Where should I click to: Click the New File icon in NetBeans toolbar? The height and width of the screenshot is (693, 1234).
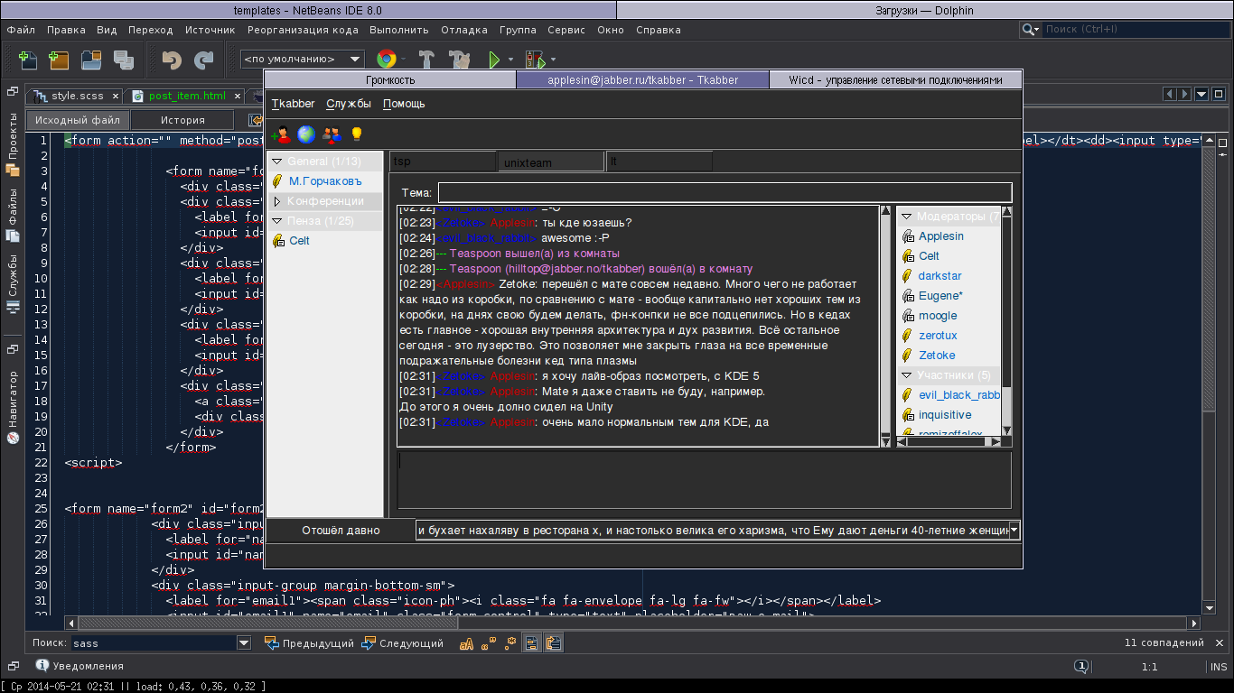[x=28, y=60]
